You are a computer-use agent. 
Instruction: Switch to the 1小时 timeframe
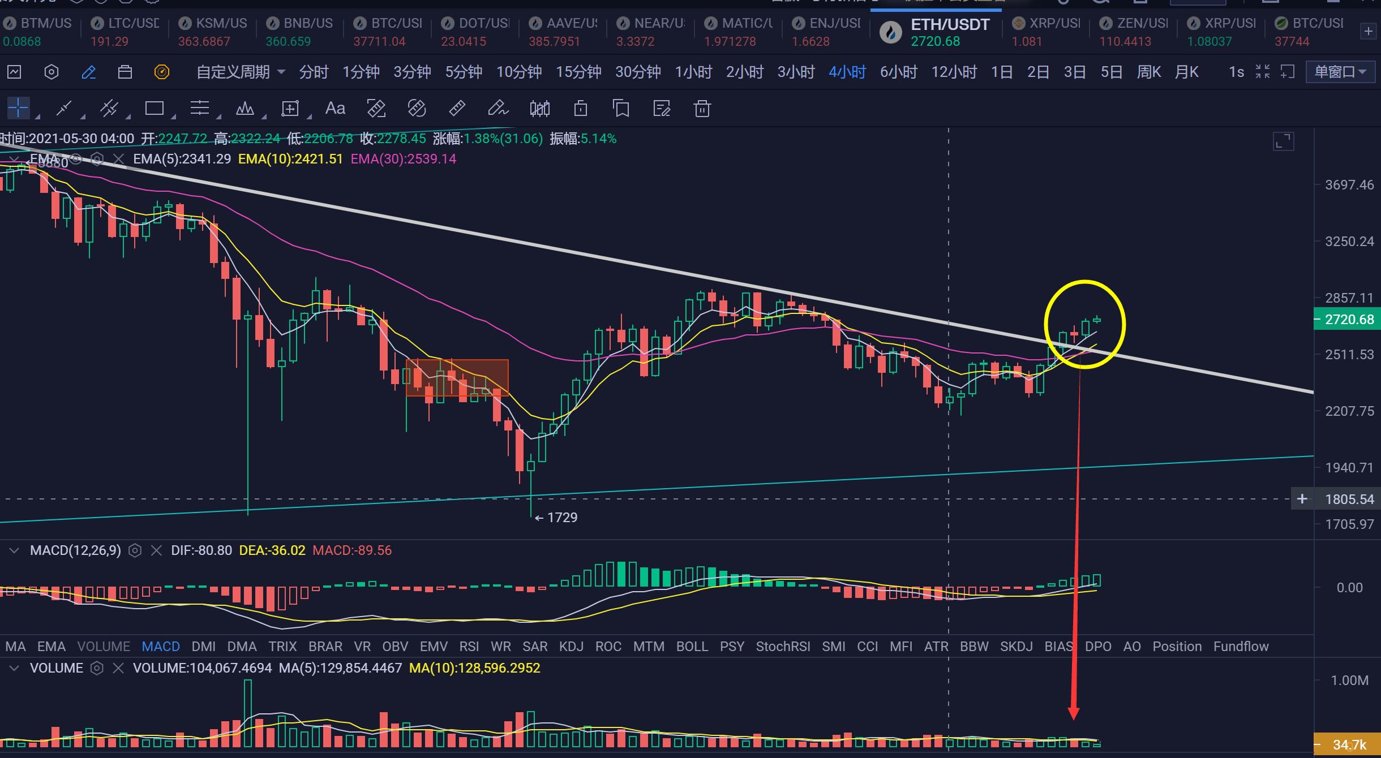click(693, 72)
